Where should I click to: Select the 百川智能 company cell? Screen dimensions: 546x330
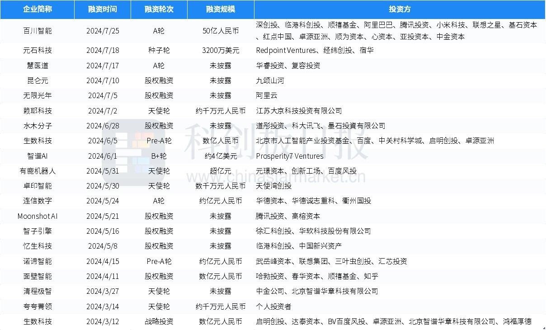point(38,31)
